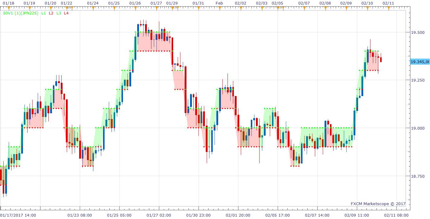Click the orange day marker under 02/02
Screen dimensions: 430x219
[241, 8]
